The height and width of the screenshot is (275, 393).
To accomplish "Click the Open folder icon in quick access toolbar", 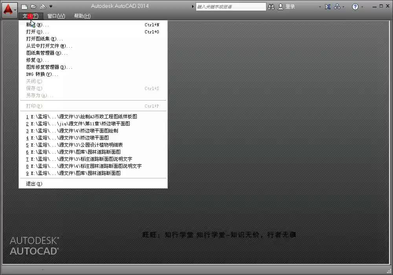I will point(33,7).
